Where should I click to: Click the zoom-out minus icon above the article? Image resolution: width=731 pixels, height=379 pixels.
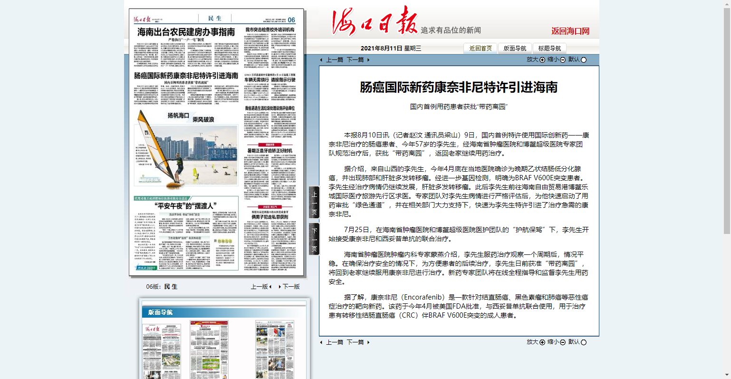563,60
